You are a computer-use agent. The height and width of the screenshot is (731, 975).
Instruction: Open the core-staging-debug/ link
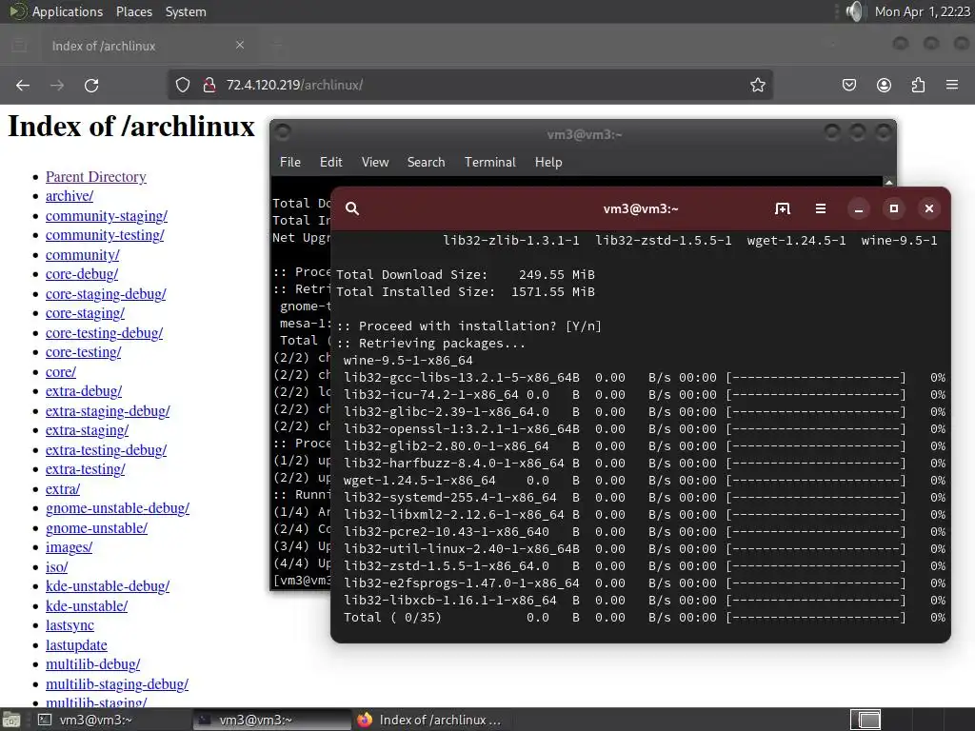coord(106,294)
